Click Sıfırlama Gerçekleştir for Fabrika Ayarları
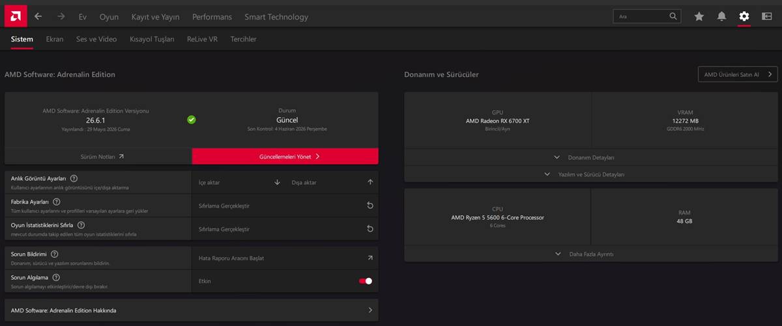 tap(224, 206)
